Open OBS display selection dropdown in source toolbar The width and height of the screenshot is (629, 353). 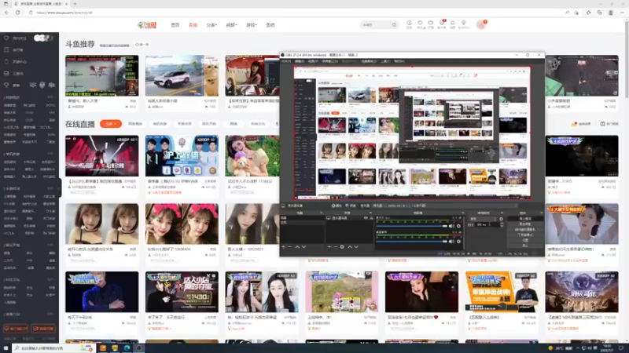(446, 206)
